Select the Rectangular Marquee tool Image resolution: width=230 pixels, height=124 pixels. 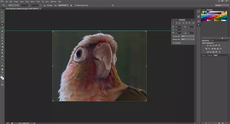2,15
